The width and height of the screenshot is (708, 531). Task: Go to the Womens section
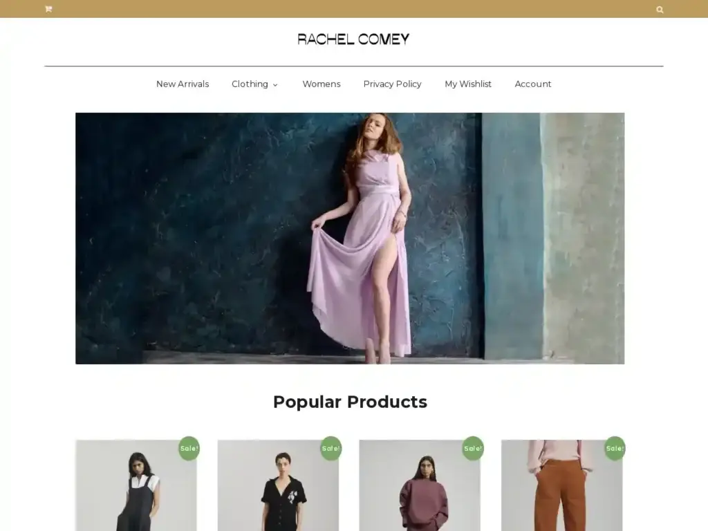(322, 84)
